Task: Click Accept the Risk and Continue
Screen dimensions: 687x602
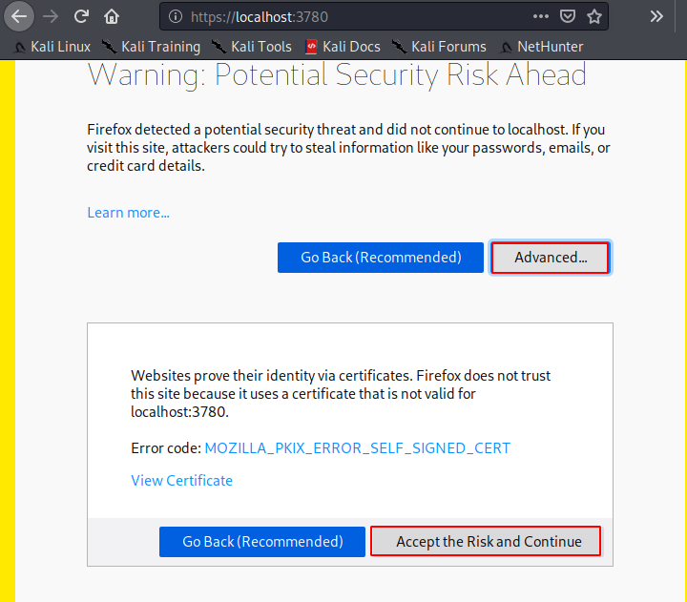Action: click(x=486, y=542)
